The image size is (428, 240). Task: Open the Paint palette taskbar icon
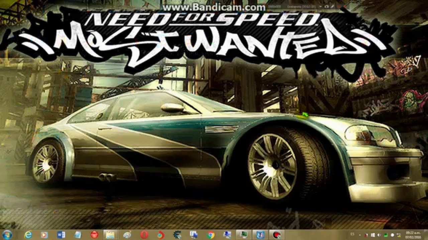click(x=127, y=235)
